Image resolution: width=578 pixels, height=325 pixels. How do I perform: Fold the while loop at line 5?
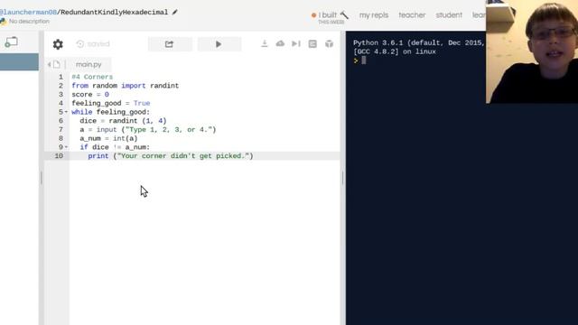66,112
